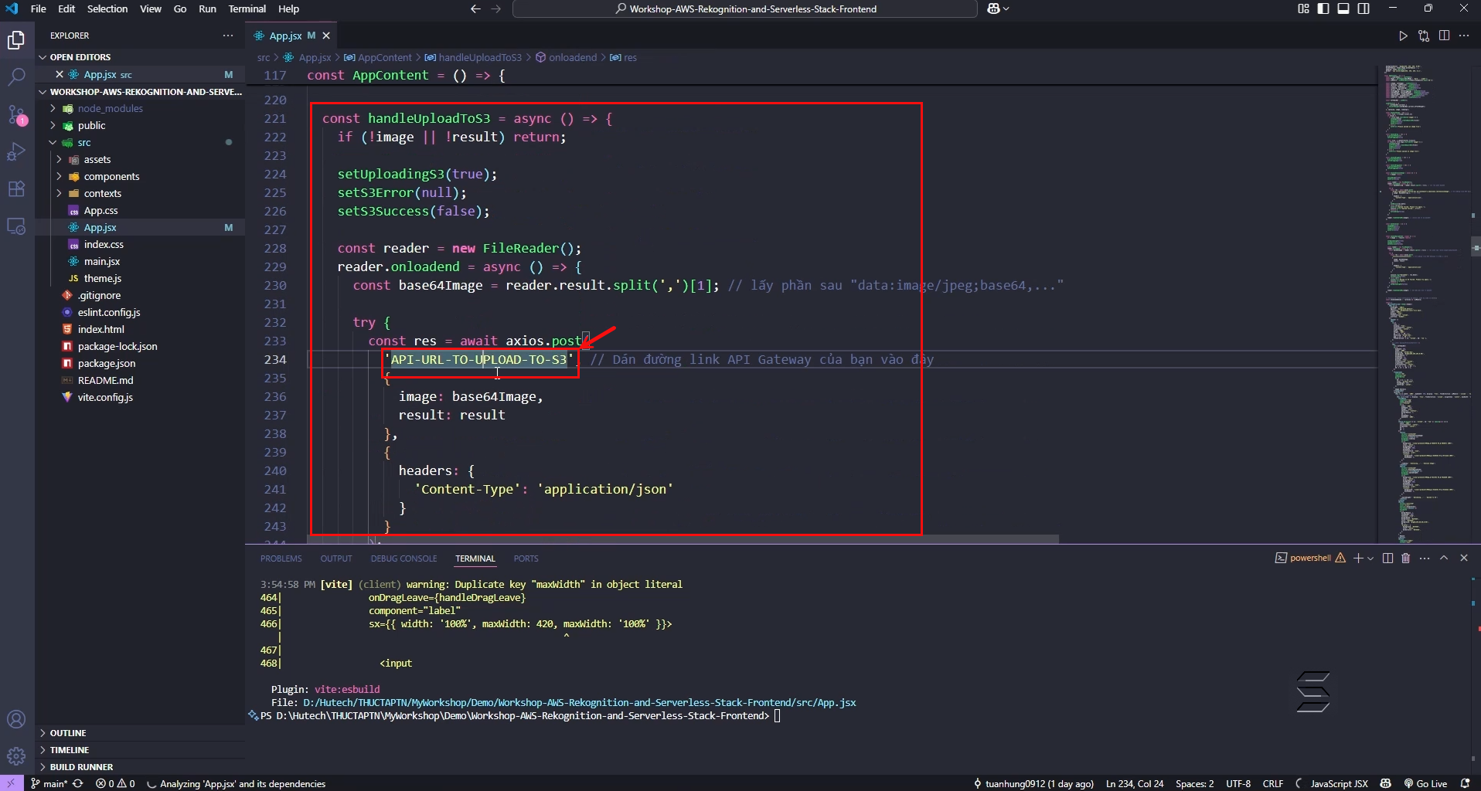1481x791 pixels.
Task: Close App.jsx in Open Editors list
Action: pos(60,74)
